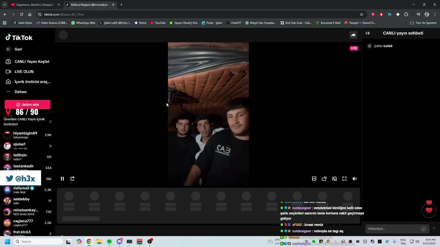Open fatihsin live channel
Screen dimensions: 440x247
pos(27,157)
